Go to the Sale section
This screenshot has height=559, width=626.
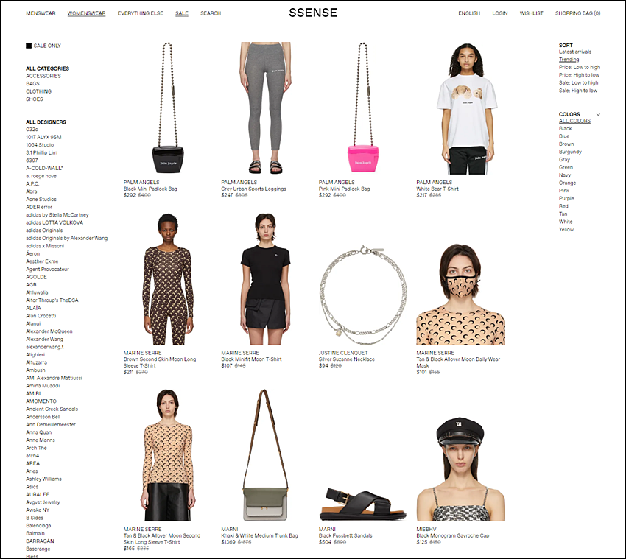coord(182,13)
